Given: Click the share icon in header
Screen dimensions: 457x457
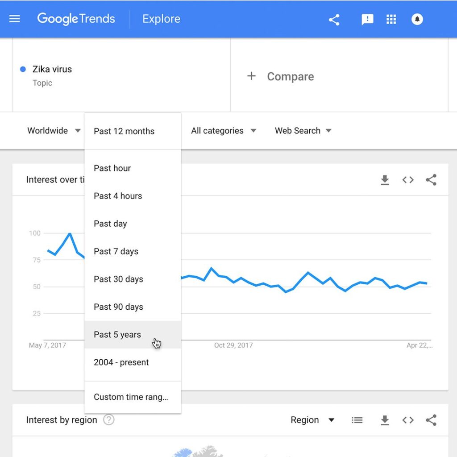Looking at the screenshot, I should [334, 20].
